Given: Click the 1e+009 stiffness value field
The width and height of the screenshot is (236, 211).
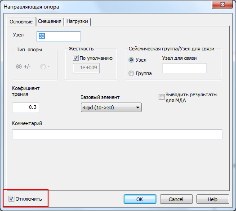Looking at the screenshot, I should [x=86, y=68].
